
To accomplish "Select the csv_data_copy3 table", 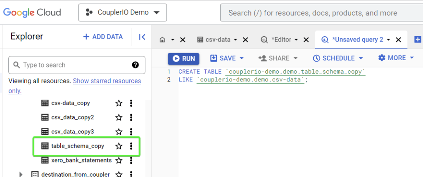I will [67, 132].
